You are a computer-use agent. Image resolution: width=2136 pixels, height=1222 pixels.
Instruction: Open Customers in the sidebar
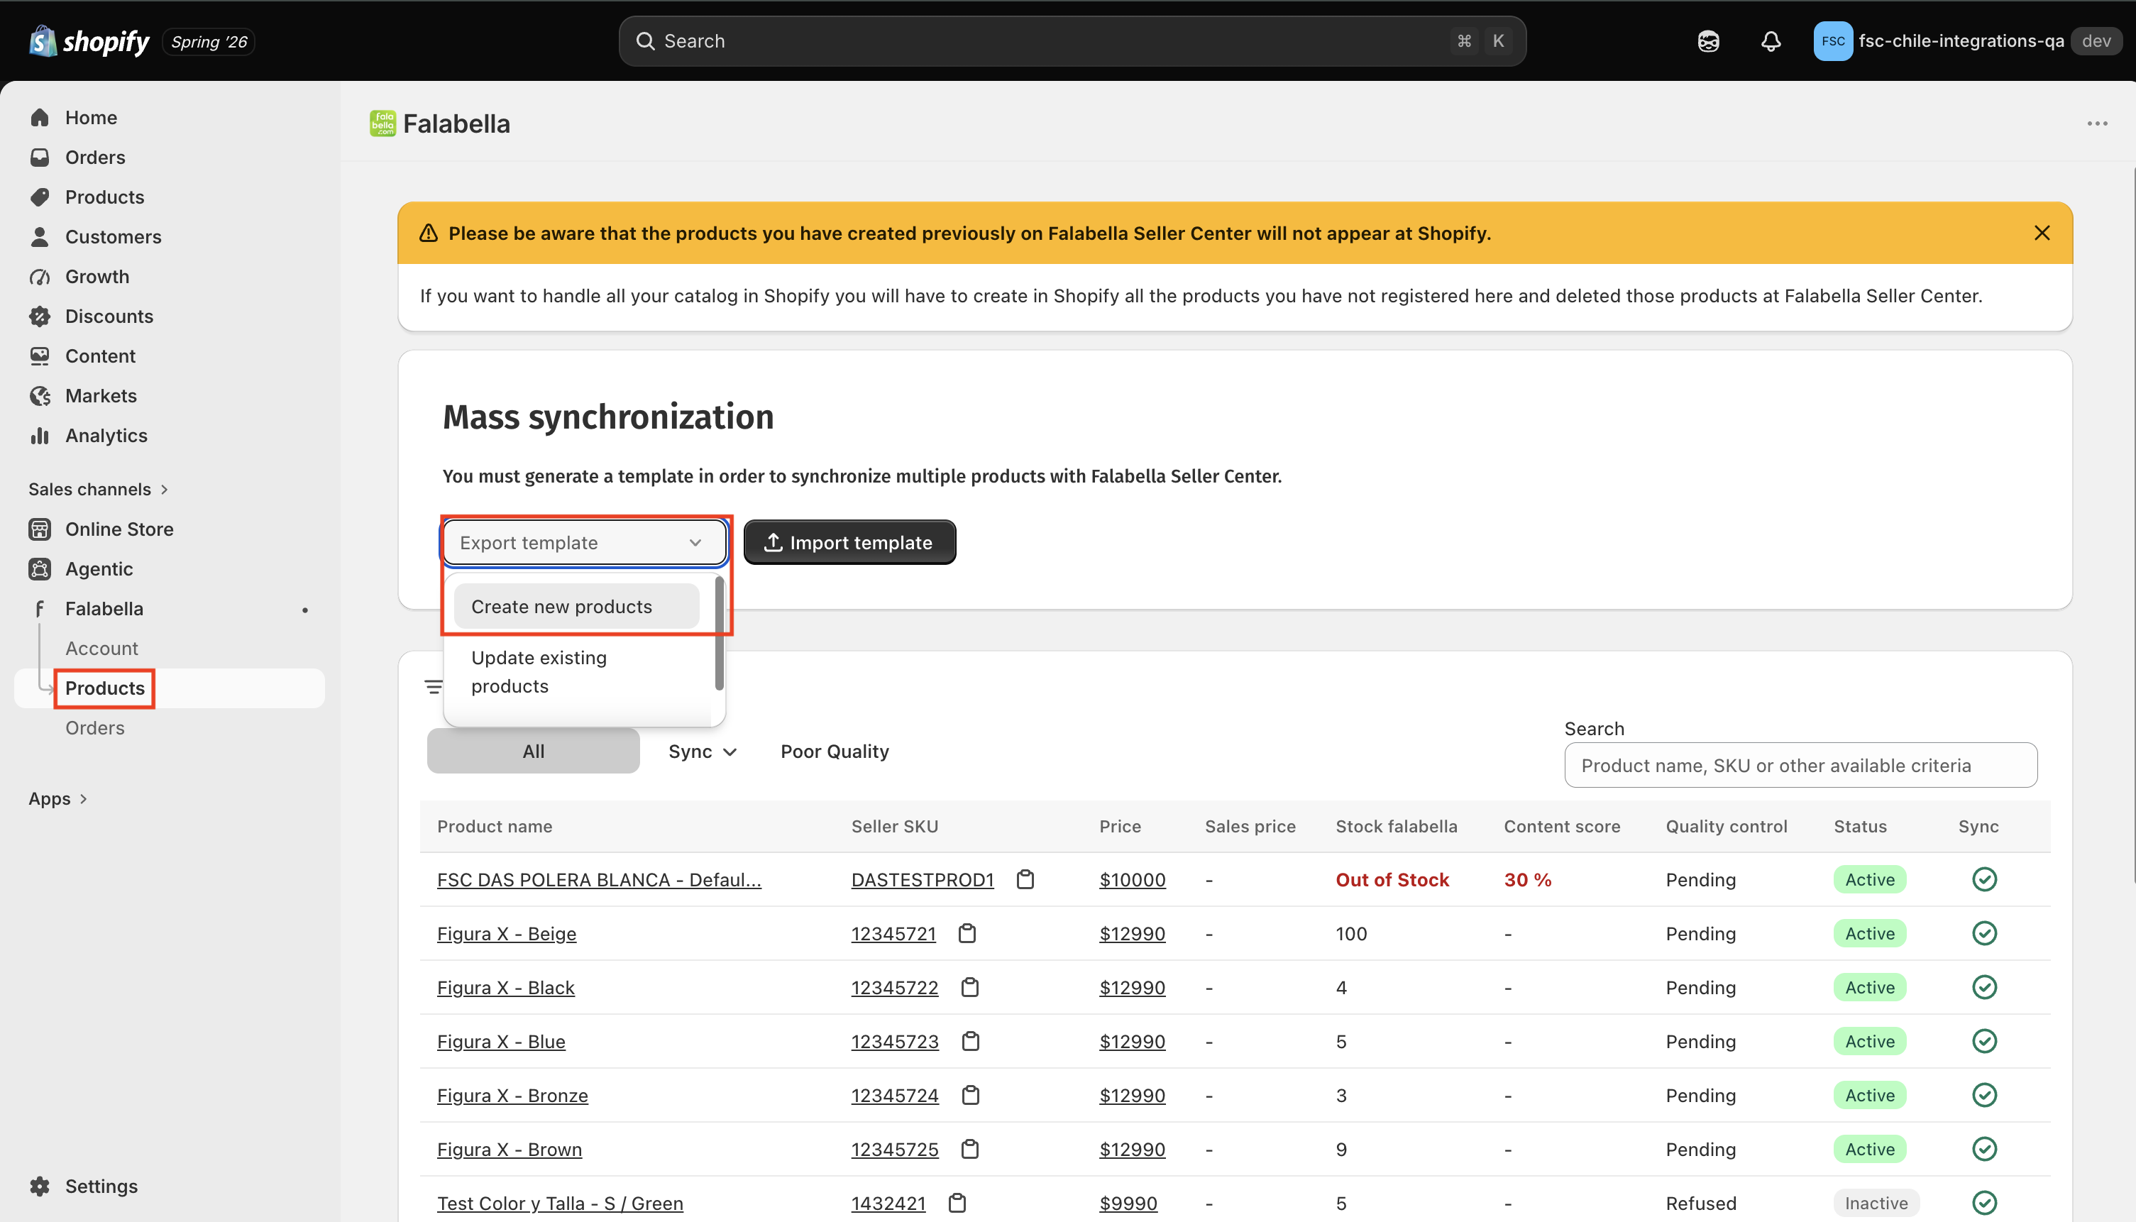[170, 237]
